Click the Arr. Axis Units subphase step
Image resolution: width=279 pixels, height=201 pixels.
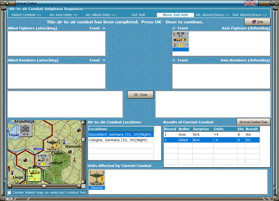coord(63,15)
